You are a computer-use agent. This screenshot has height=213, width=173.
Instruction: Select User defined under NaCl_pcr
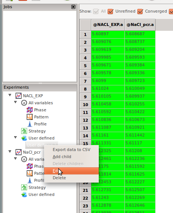pyautogui.click(x=42, y=194)
